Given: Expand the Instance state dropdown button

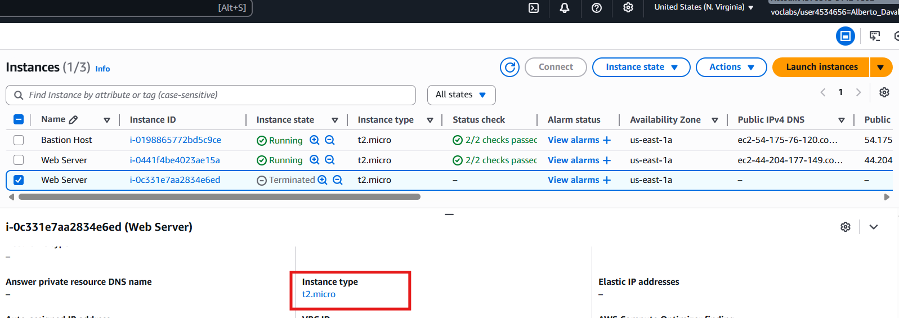Looking at the screenshot, I should pos(641,67).
